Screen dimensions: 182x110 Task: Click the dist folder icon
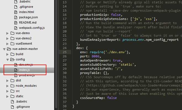pos(12,80)
